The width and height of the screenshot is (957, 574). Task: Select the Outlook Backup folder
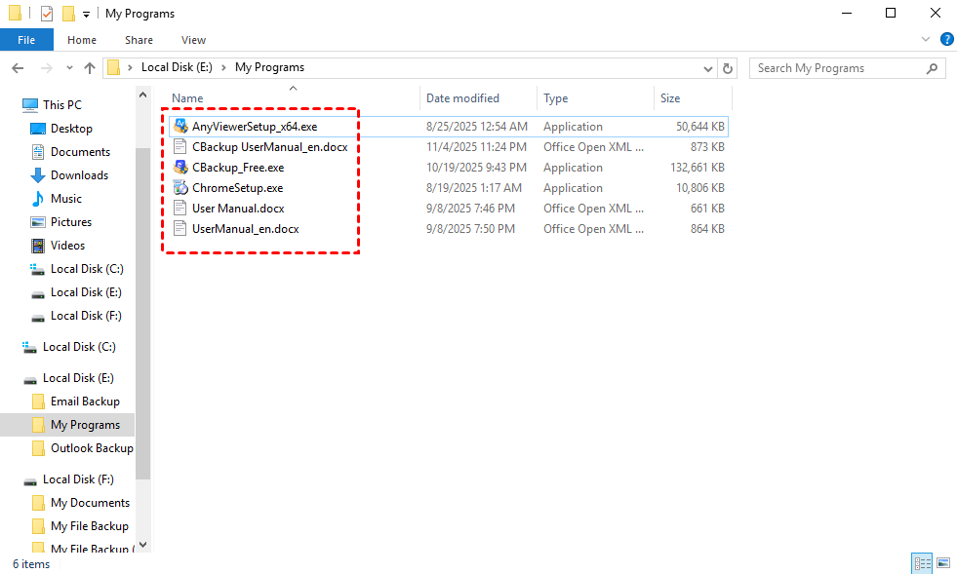click(x=91, y=448)
